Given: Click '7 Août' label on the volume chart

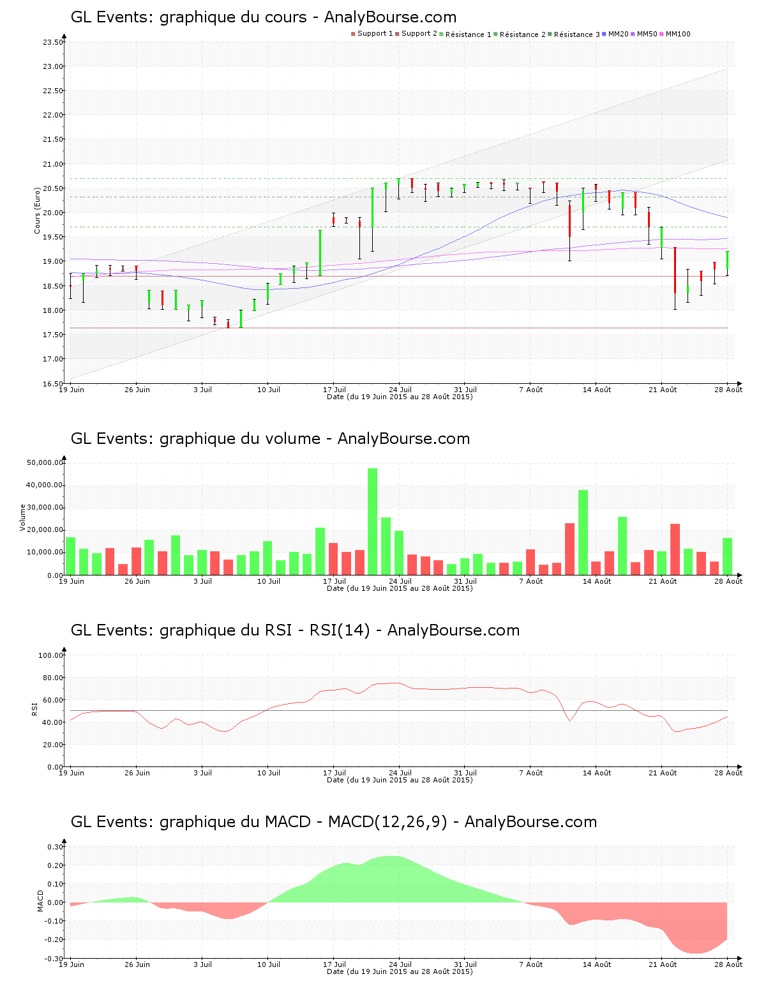Looking at the screenshot, I should pos(531,581).
